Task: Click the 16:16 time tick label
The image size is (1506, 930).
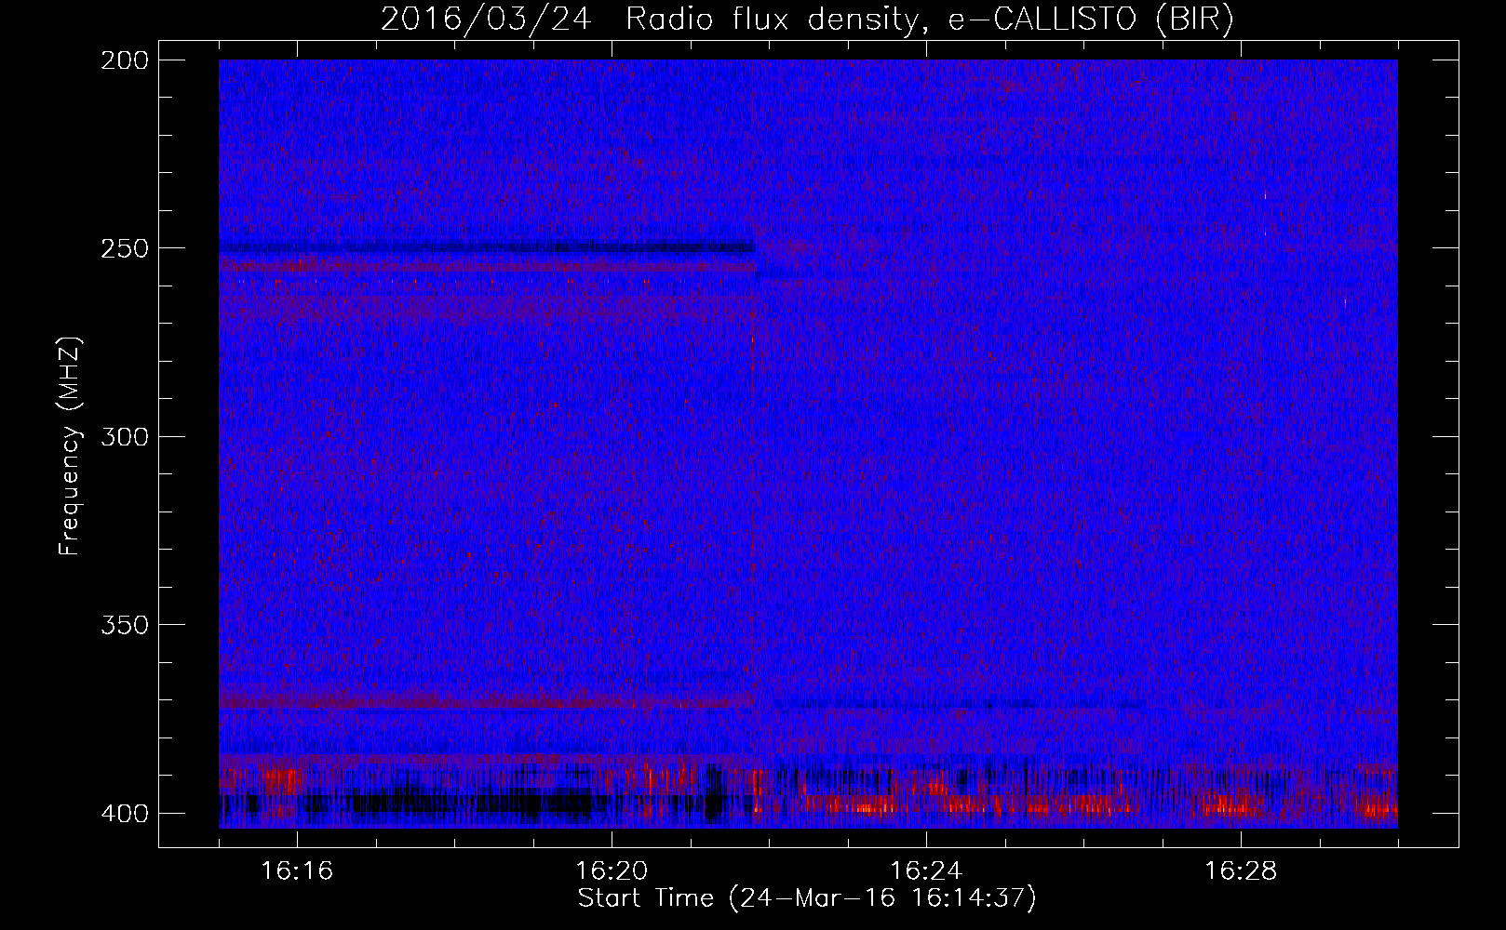Action: (297, 870)
